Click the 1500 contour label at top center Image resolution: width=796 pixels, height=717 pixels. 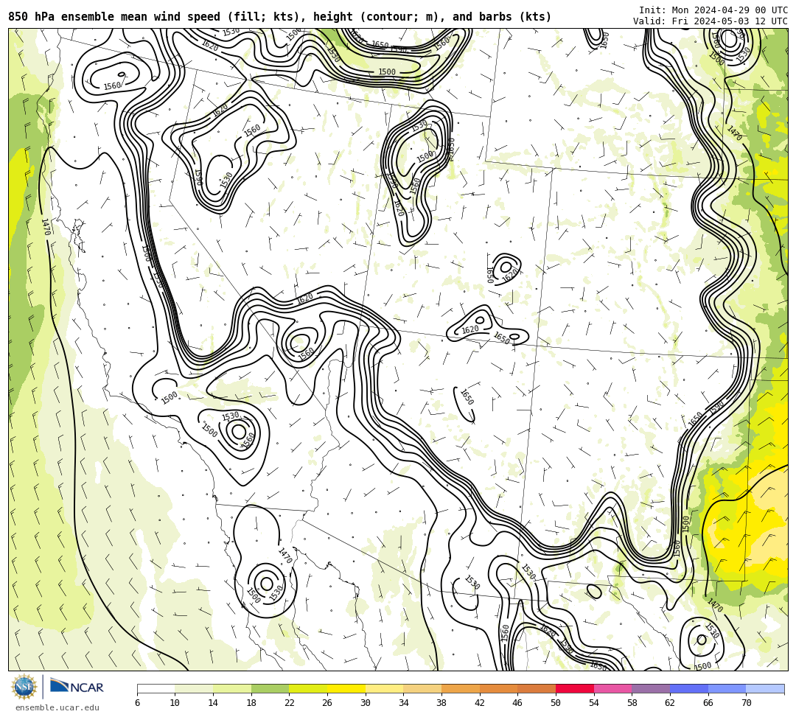click(387, 72)
